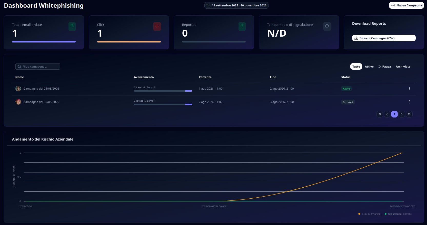This screenshot has width=427, height=225.
Task: Click the avatar of the Active campaign row
Action: (x=18, y=89)
